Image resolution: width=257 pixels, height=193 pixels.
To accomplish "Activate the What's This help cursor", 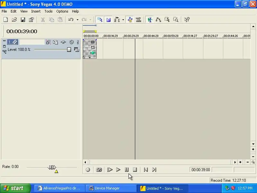I will pyautogui.click(x=187, y=20).
